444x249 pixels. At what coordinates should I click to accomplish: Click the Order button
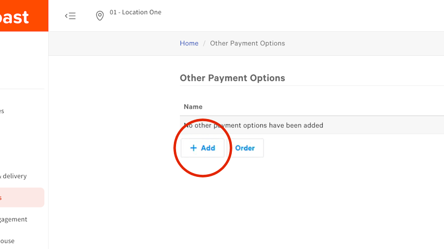click(245, 148)
